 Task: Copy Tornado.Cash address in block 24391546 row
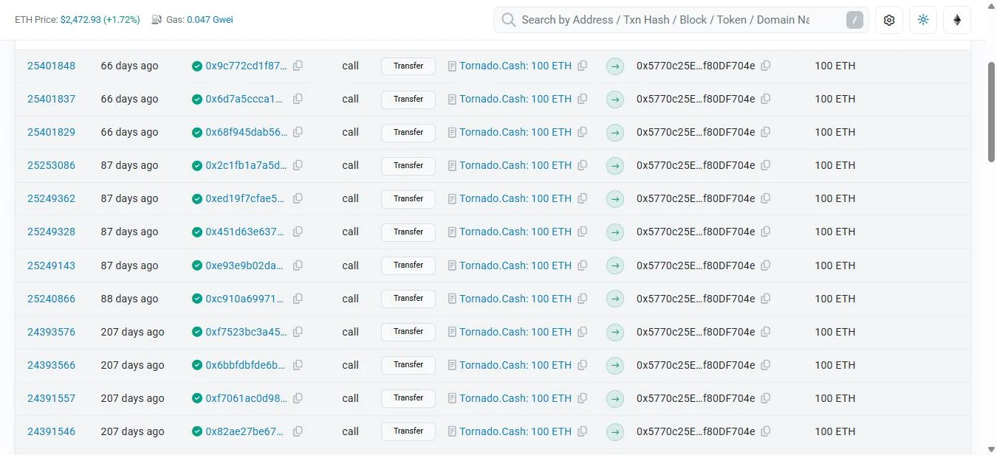click(x=583, y=431)
